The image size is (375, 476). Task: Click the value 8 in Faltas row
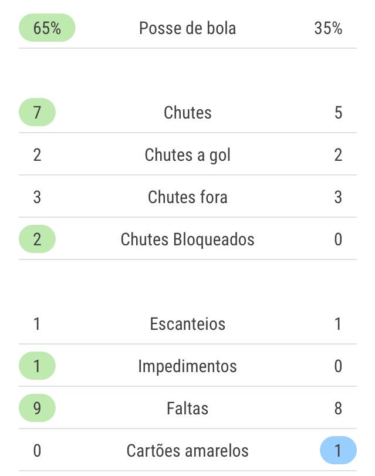coord(338,409)
